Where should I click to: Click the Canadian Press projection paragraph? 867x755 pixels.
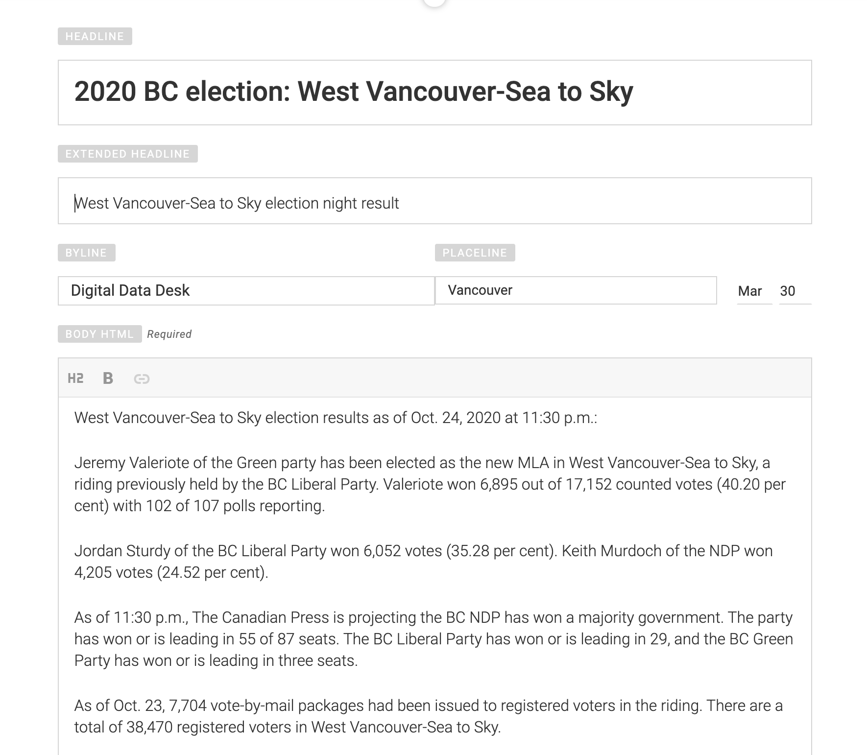coord(433,638)
